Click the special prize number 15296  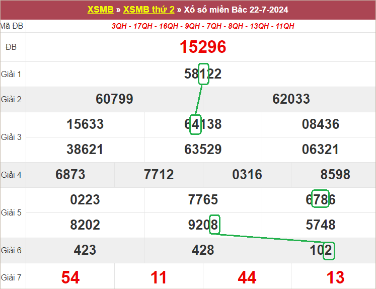(x=203, y=47)
